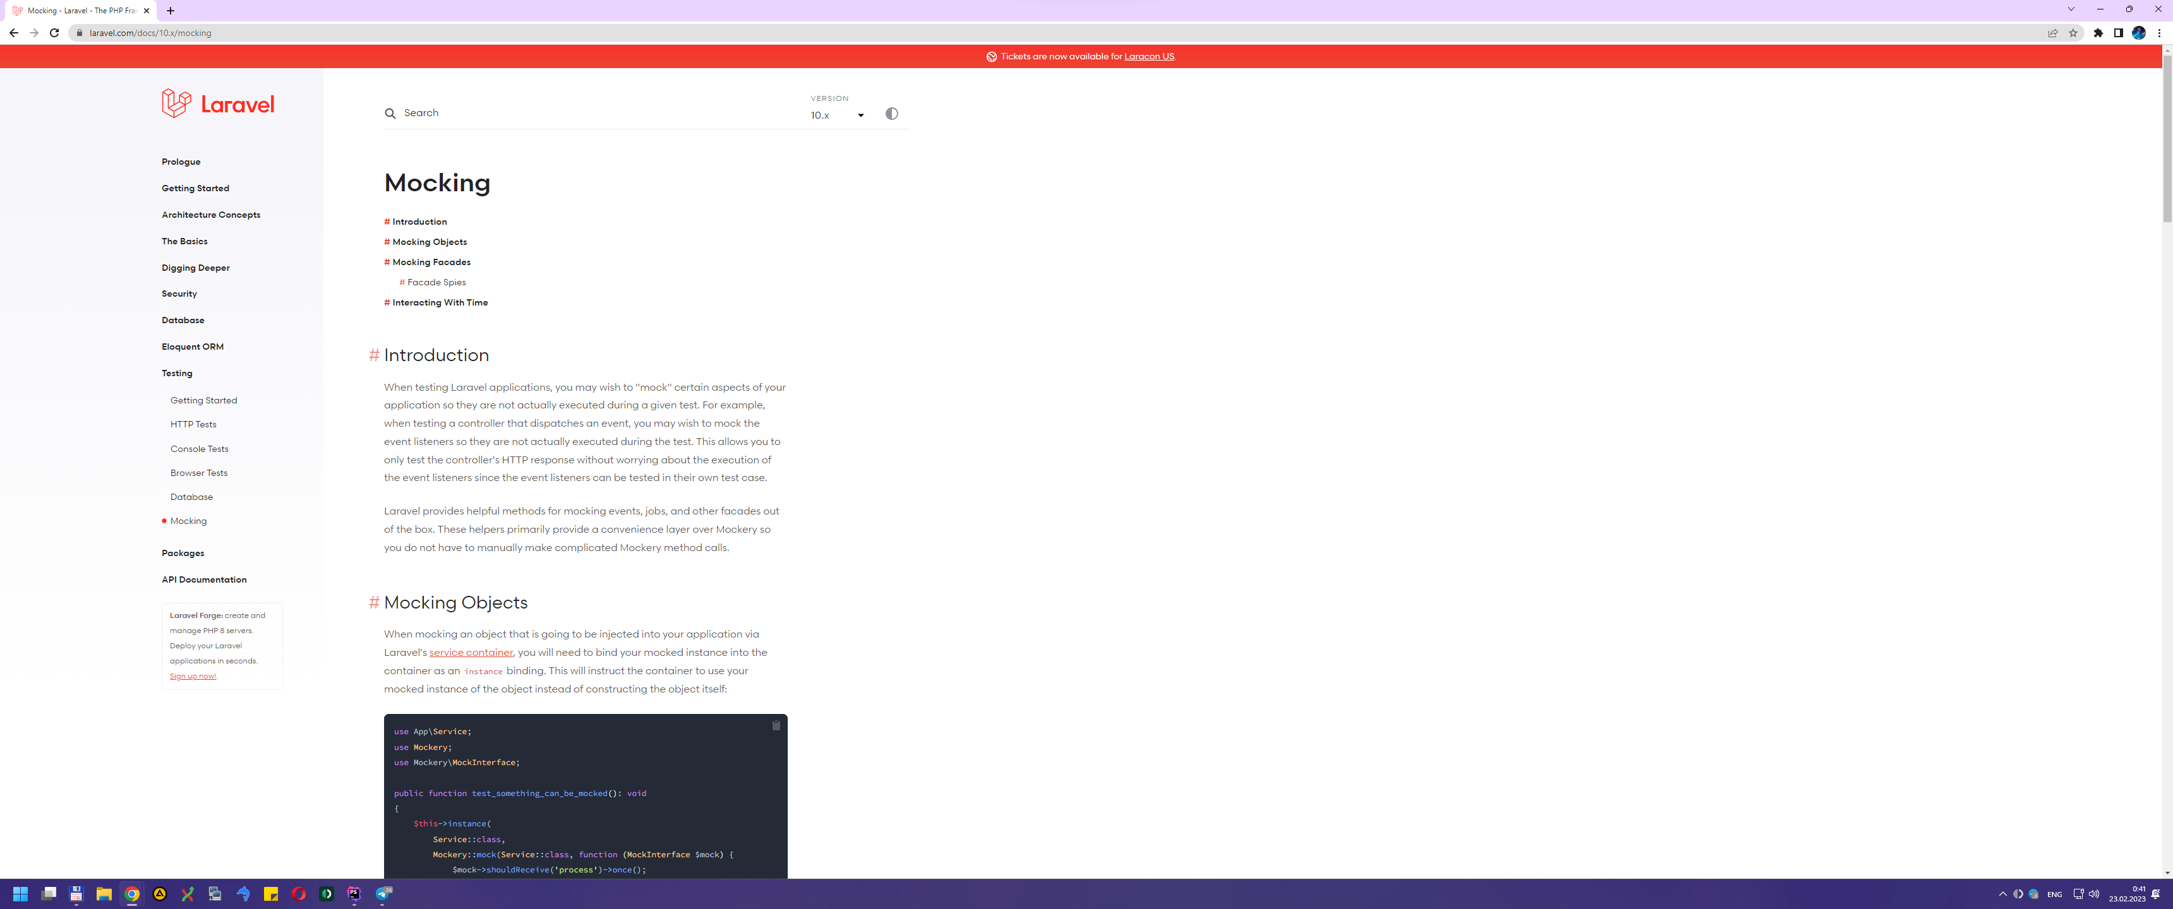Jump to Interacting With Time section
The width and height of the screenshot is (2173, 909).
(x=440, y=303)
